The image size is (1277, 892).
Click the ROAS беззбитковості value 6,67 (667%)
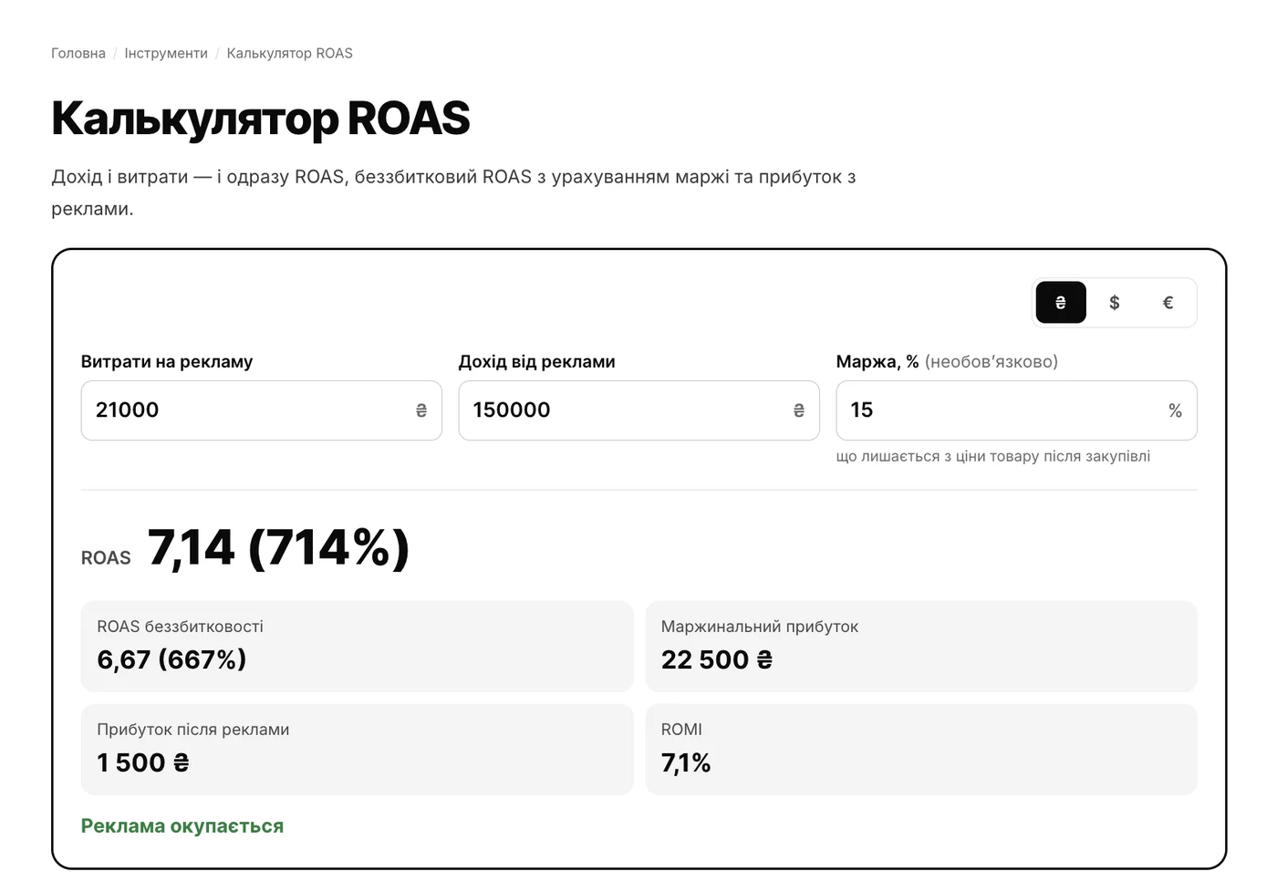click(171, 659)
